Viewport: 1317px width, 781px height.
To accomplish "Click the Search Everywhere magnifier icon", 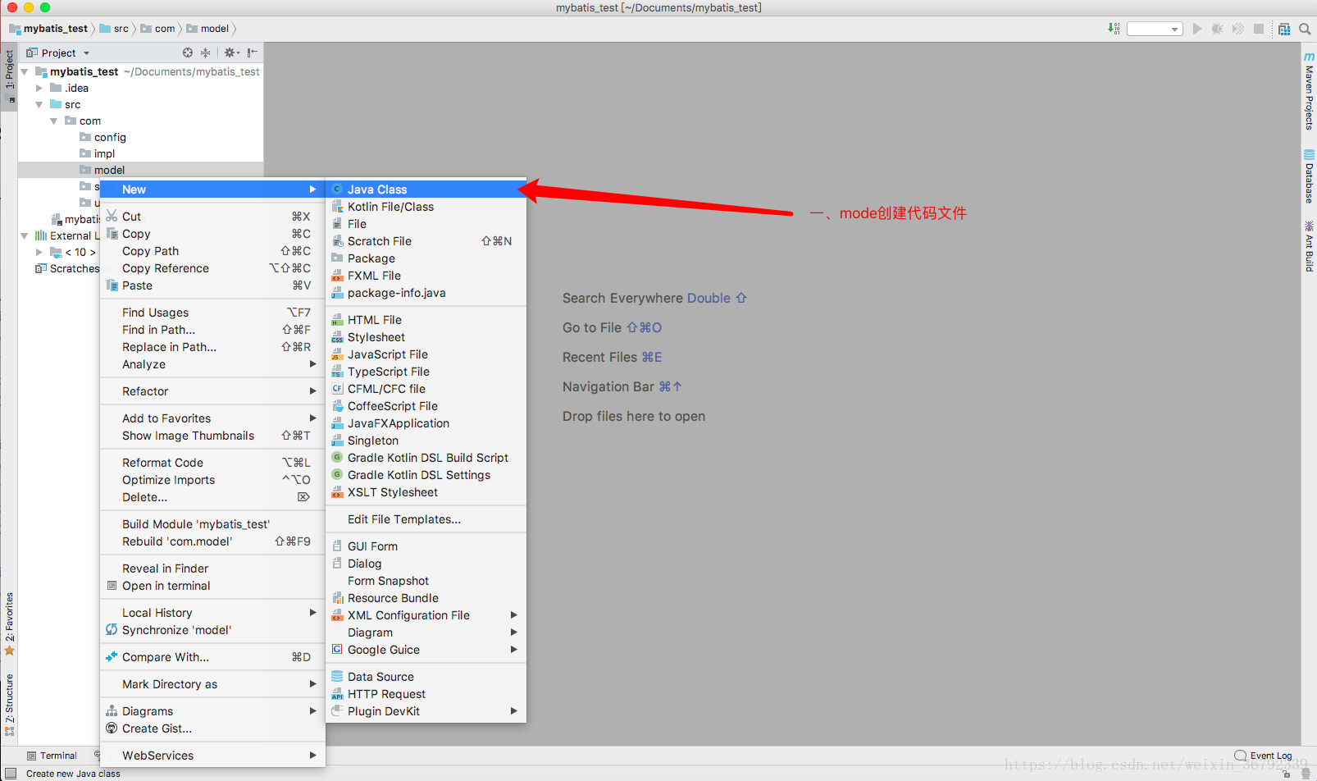I will 1305,29.
